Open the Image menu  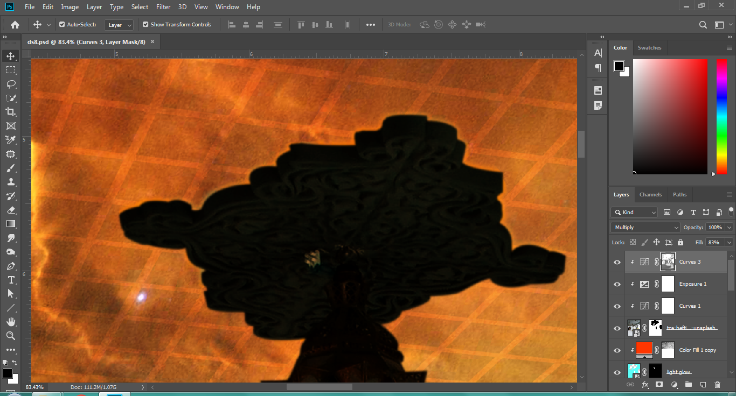[70, 7]
